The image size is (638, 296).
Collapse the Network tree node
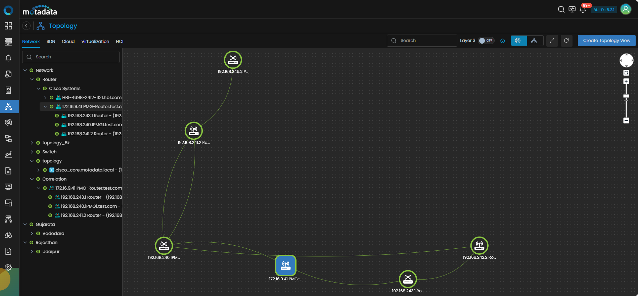pyautogui.click(x=25, y=70)
